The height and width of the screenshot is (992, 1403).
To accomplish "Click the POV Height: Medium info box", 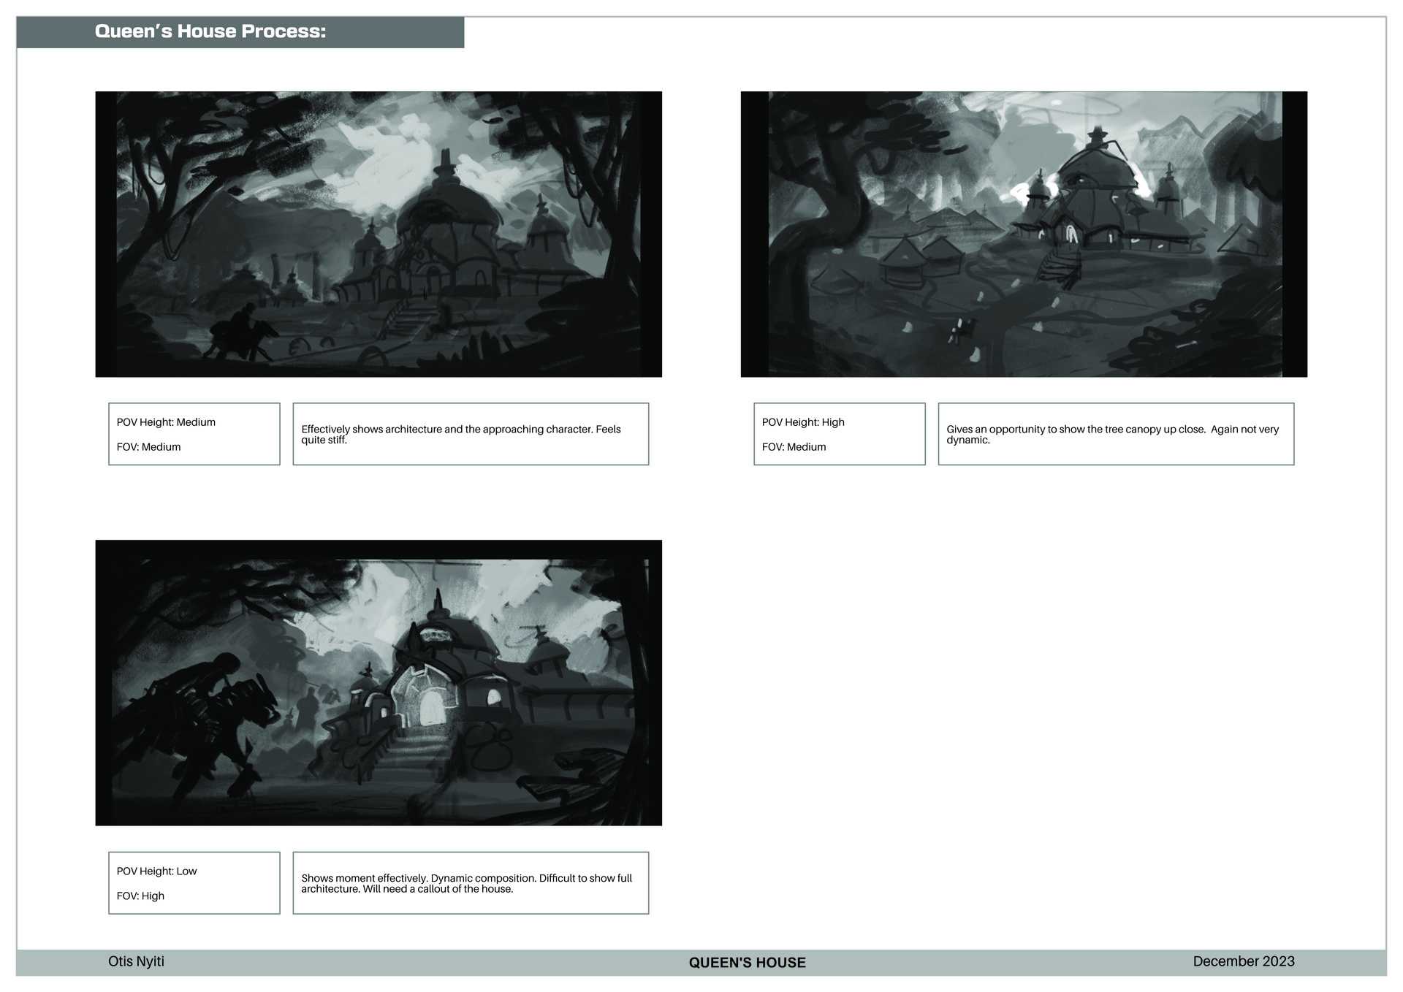I will point(194,433).
